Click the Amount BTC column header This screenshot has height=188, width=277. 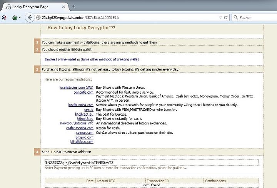point(106,181)
